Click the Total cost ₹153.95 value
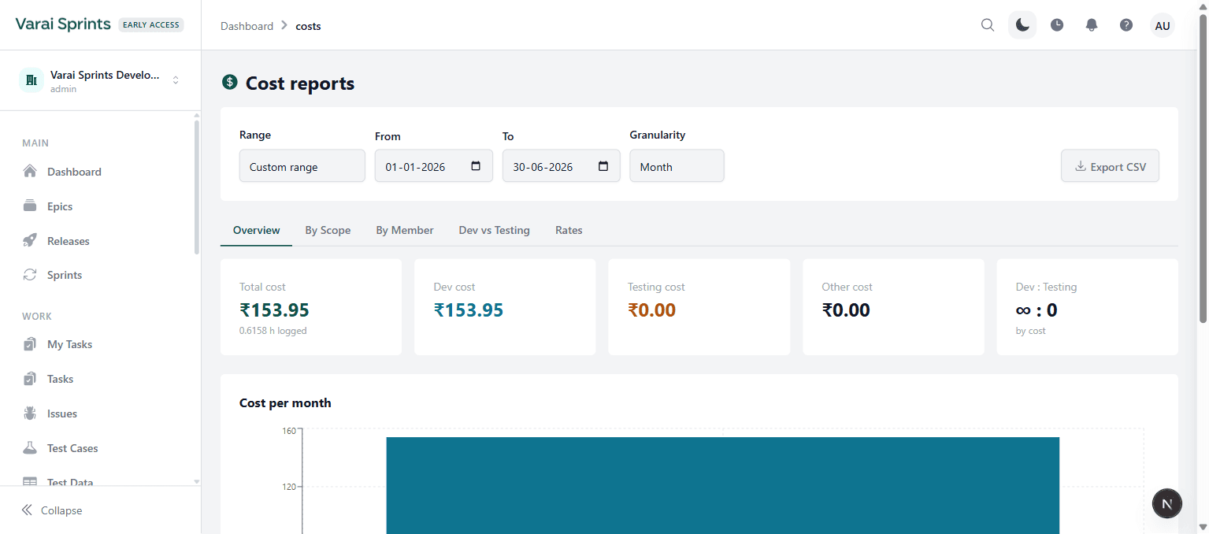 point(274,310)
